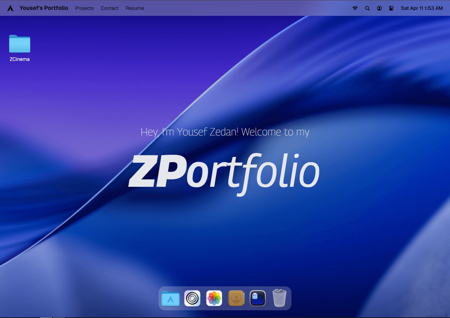Toggle Wi-Fi via the status bar indicator
Screen dimensions: 450x318
point(355,8)
